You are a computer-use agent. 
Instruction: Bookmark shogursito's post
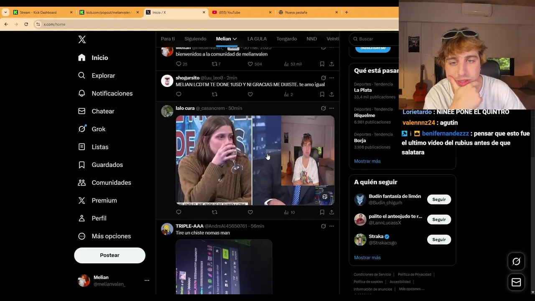(x=322, y=94)
